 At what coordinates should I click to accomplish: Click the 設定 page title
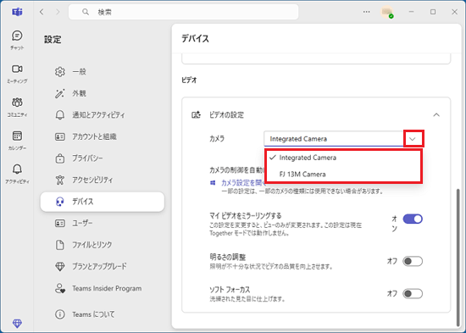click(53, 40)
